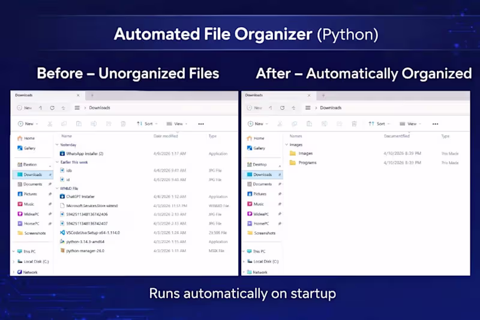Click Downloads breadcrumb in right window
480x320 pixels.
click(x=331, y=108)
